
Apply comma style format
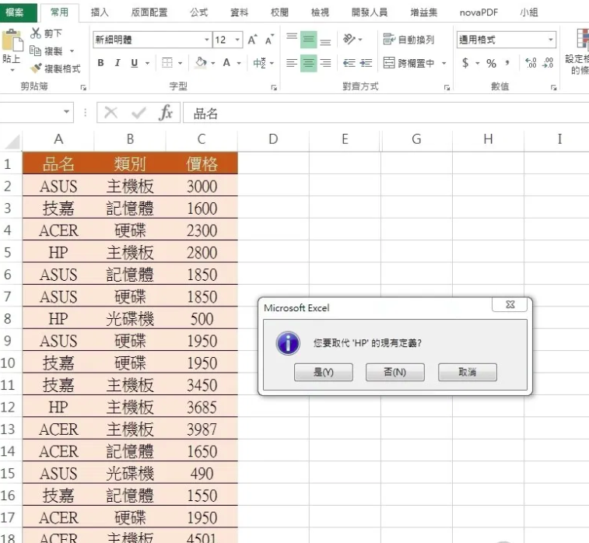[507, 63]
